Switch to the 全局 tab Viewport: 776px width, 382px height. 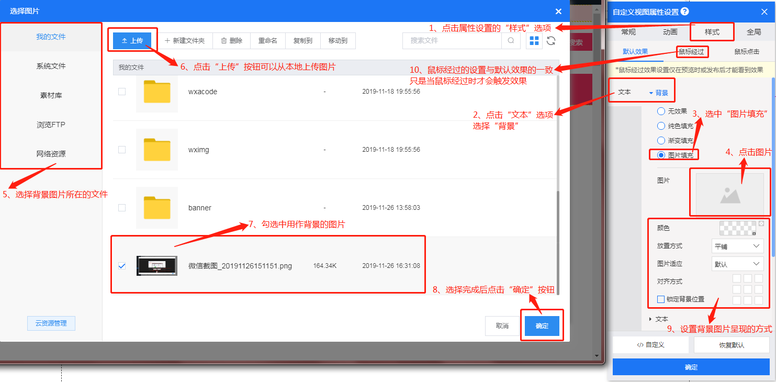pos(754,32)
